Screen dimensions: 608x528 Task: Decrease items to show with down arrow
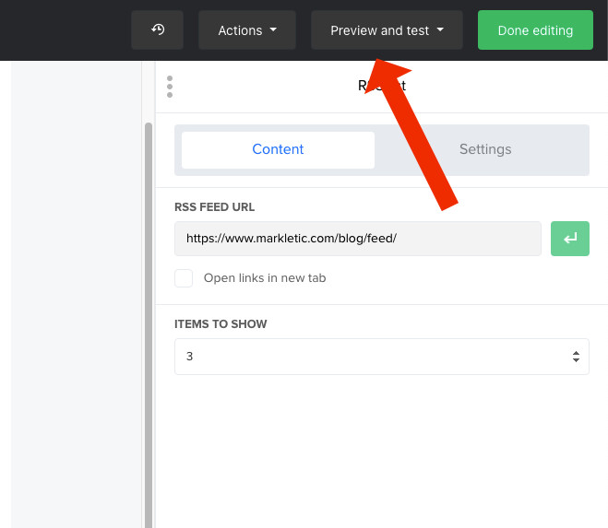pyautogui.click(x=576, y=360)
